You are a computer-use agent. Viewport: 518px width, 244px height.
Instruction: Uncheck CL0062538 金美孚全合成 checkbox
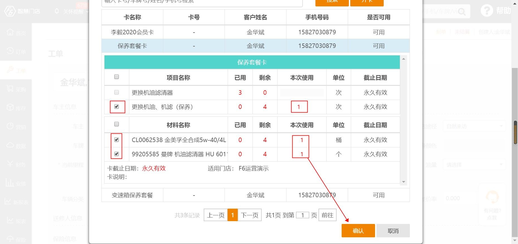tap(117, 140)
